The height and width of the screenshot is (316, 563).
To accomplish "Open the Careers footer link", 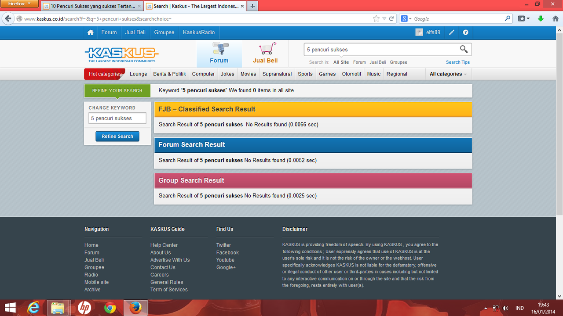I will click(160, 275).
